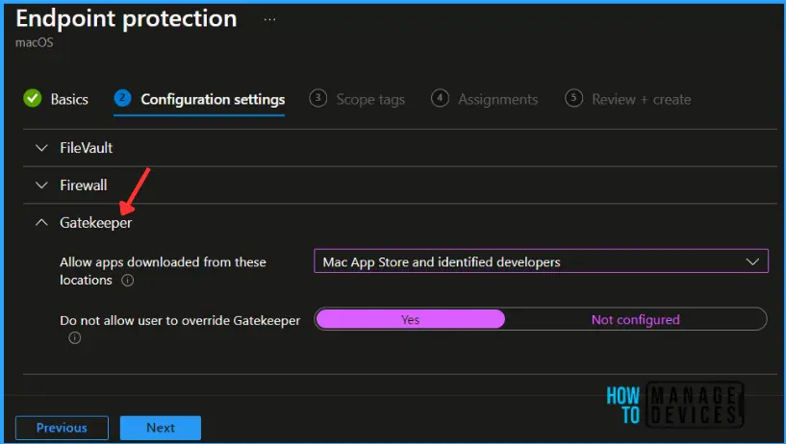Screen dimensions: 786x444
Task: Click the step 5 circle icon
Action: 573,98
